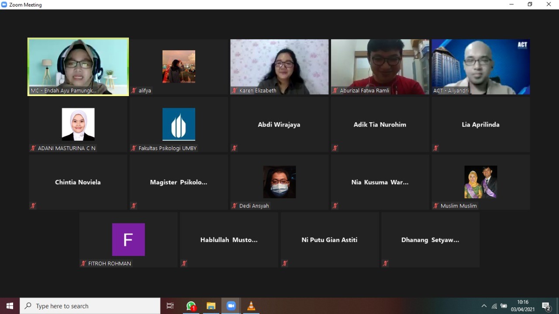Click muted mic icon in Abdi Wirajaya tile
Viewport: 559px width, 314px height.
[235, 148]
